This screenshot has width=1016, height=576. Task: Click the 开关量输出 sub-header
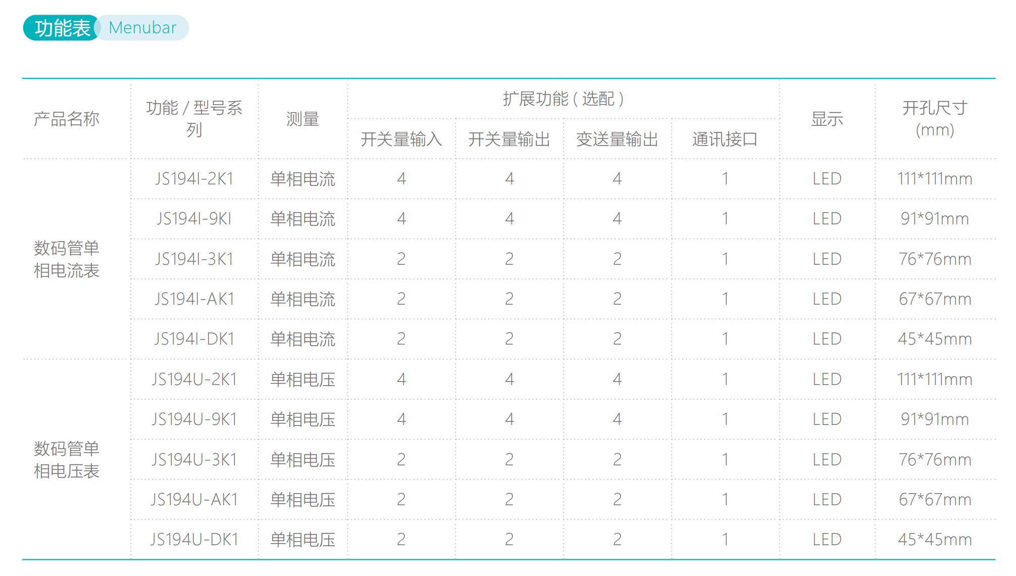pyautogui.click(x=509, y=140)
